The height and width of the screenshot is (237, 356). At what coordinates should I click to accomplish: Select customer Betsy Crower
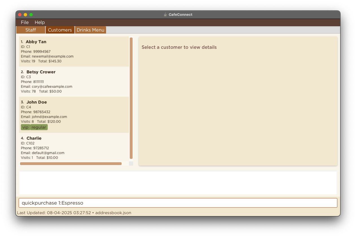pos(74,82)
